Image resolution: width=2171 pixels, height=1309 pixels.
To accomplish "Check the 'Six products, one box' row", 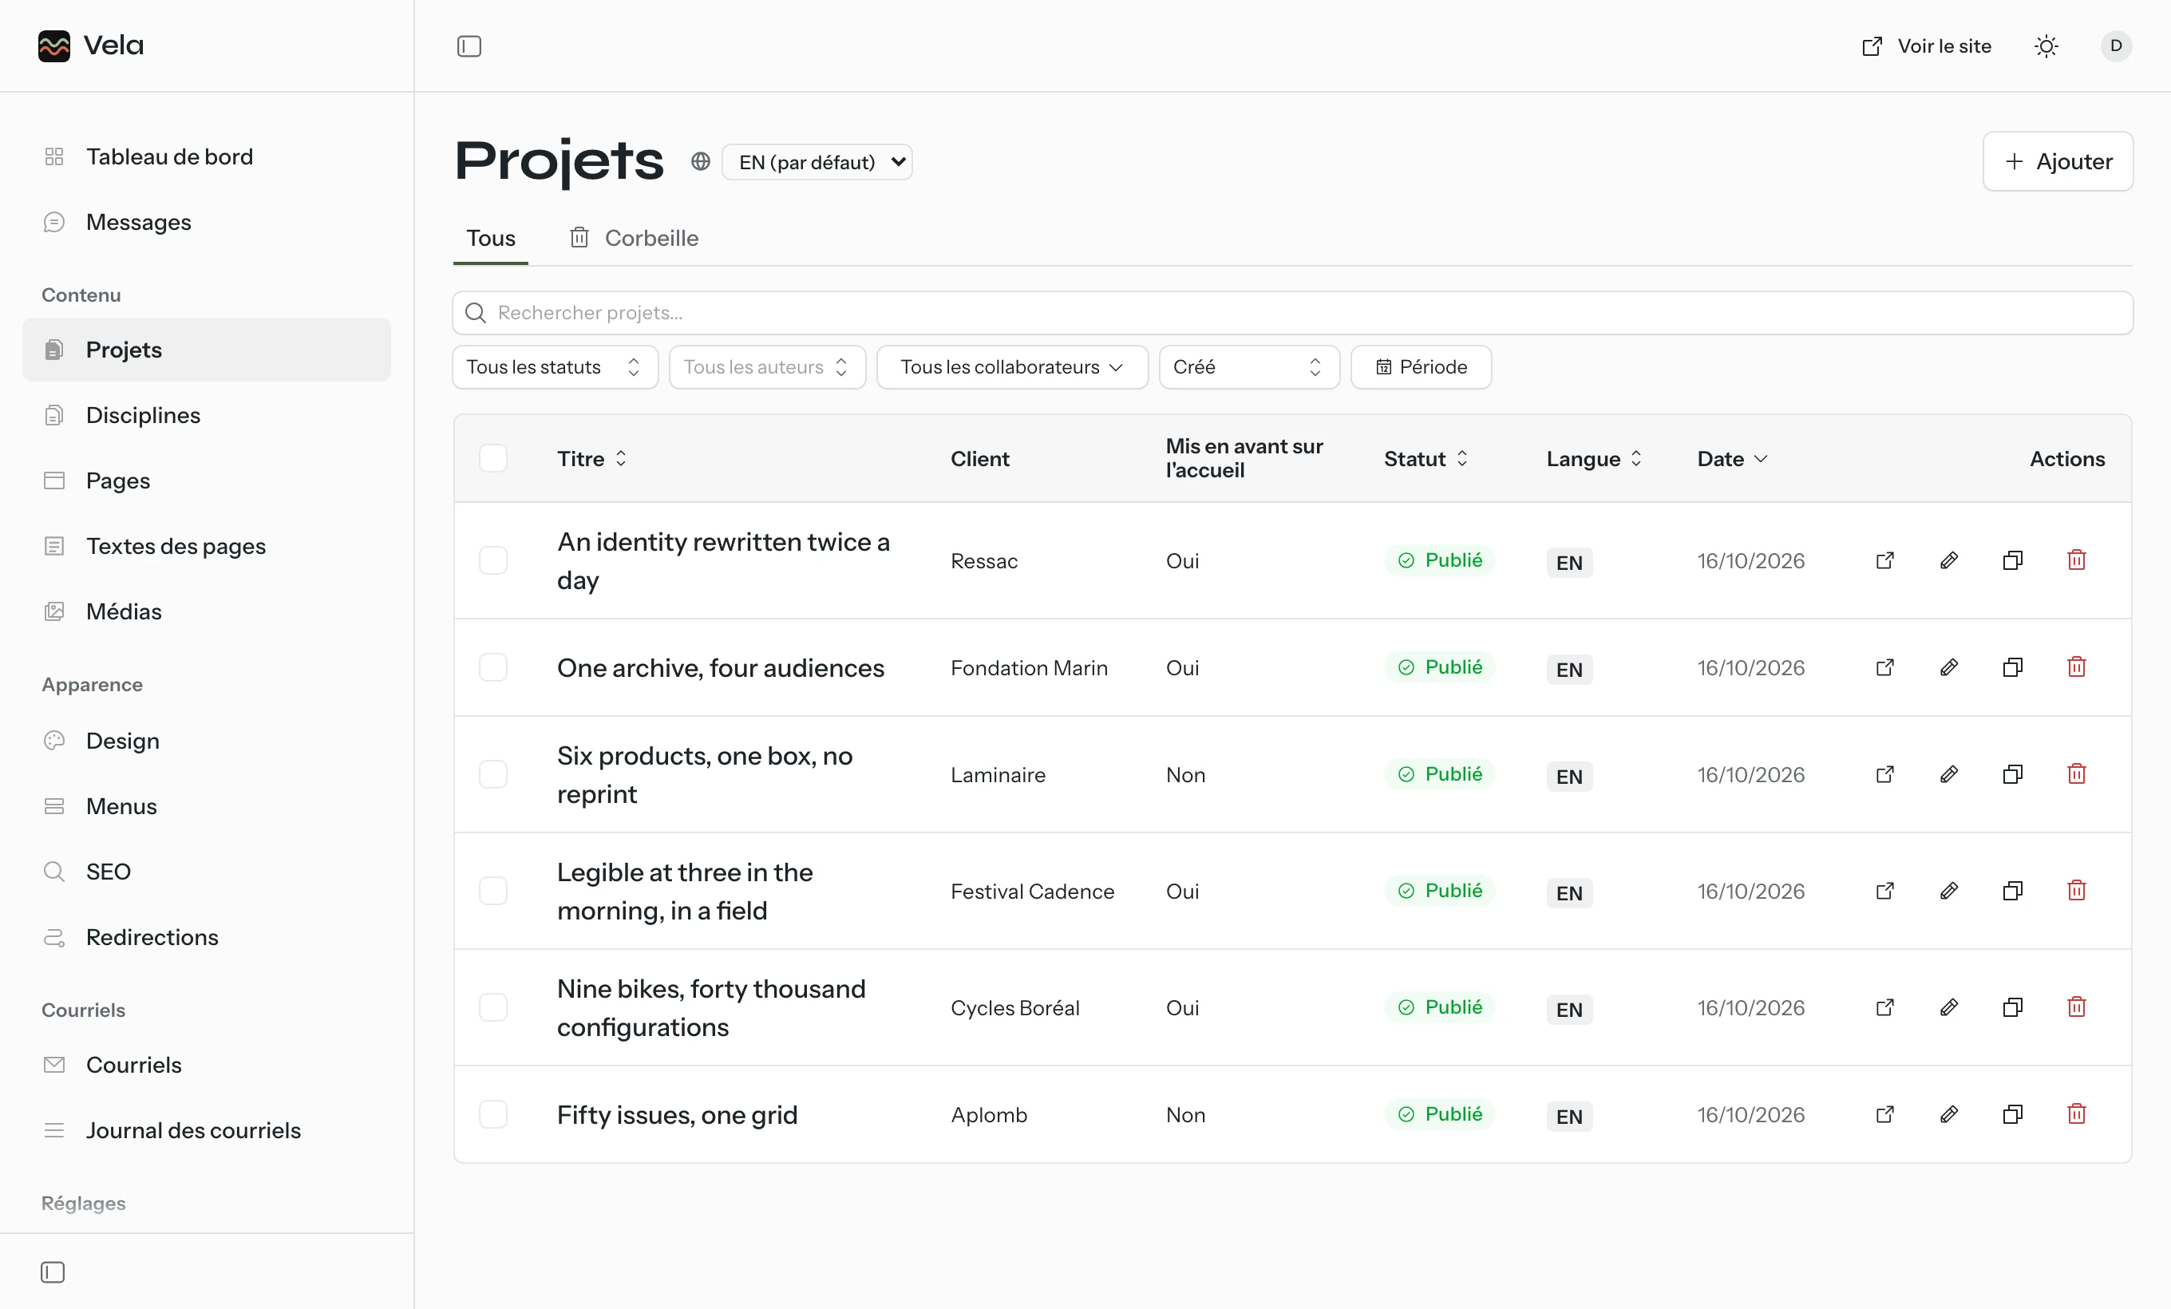I will click(492, 775).
